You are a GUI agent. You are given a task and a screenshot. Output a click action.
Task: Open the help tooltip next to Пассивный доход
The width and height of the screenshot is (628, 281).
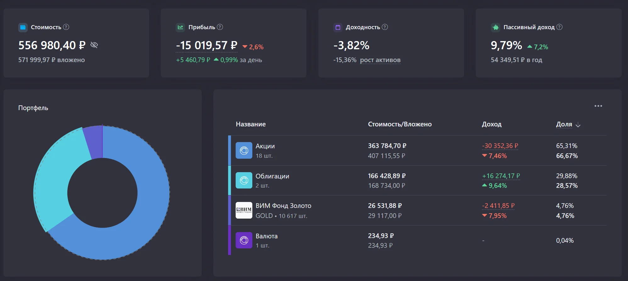559,27
